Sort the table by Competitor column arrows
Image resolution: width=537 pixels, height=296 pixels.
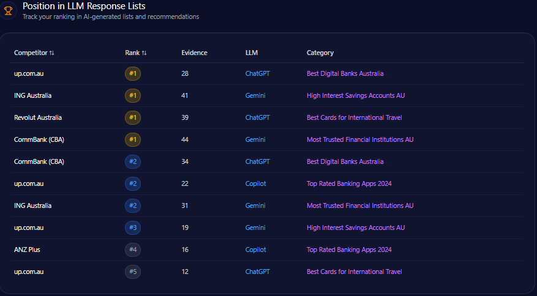click(x=51, y=53)
